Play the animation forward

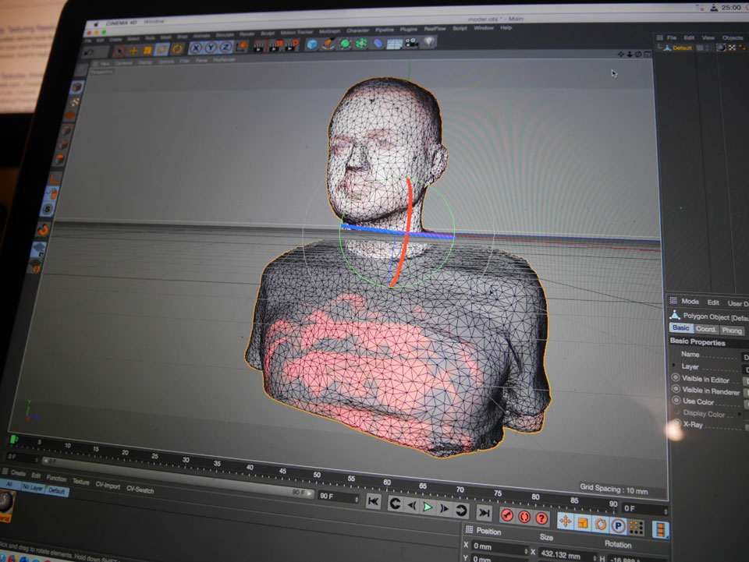pyautogui.click(x=428, y=507)
